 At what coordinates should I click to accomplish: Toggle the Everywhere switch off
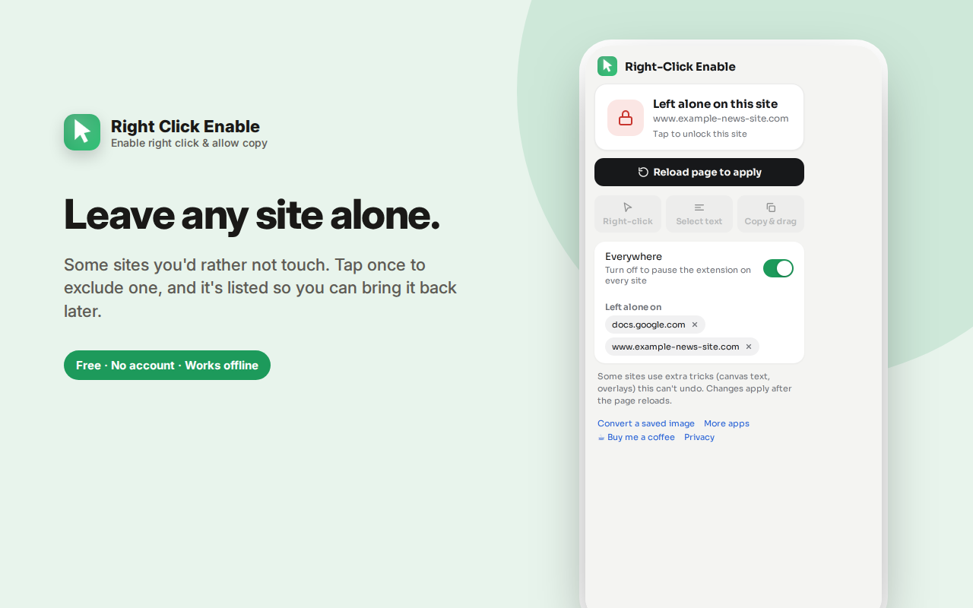point(778,268)
